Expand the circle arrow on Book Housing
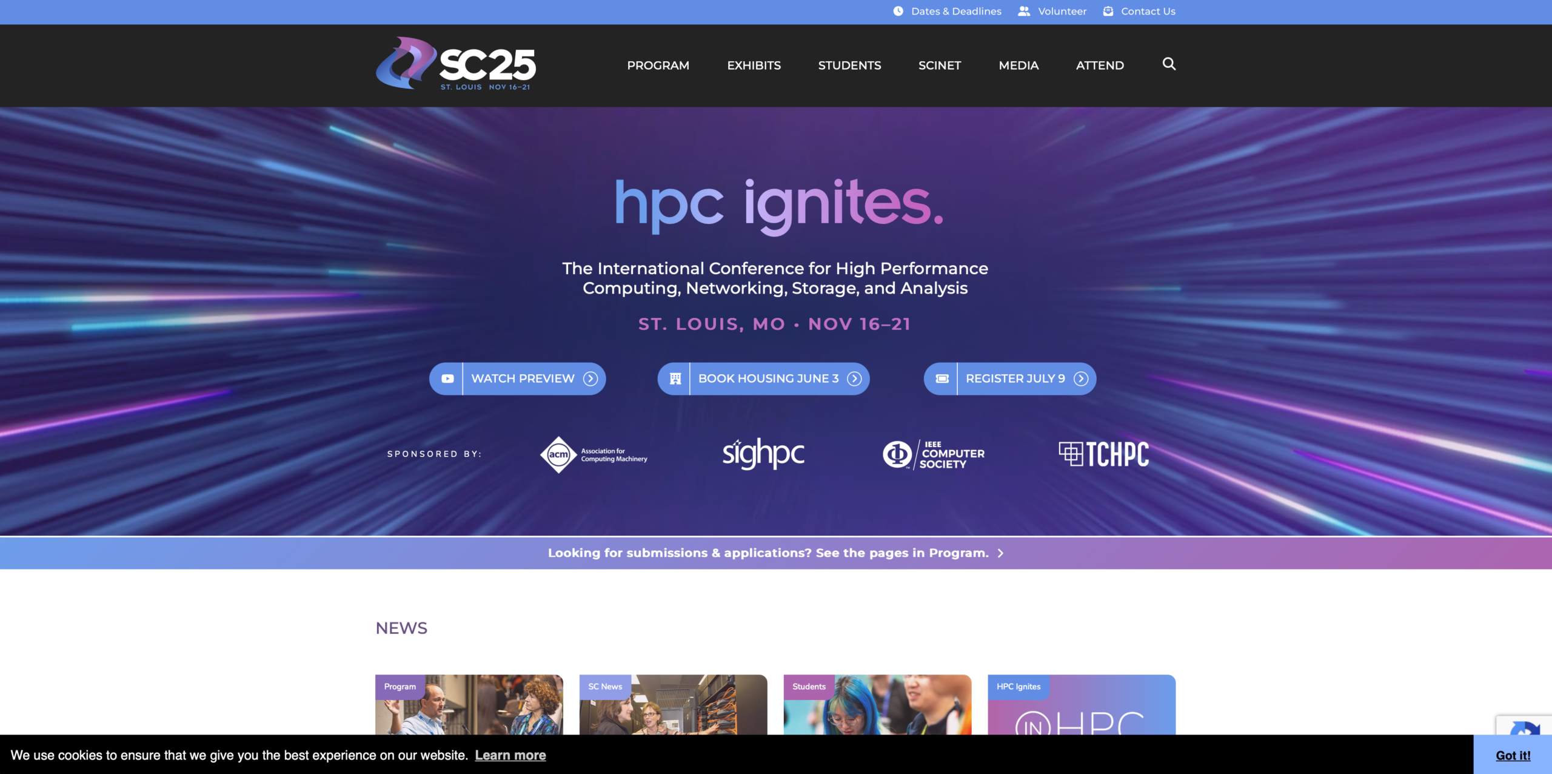1552x774 pixels. tap(855, 379)
